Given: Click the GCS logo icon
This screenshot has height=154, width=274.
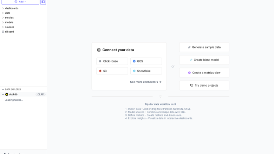Looking at the screenshot, I should (x=134, y=61).
